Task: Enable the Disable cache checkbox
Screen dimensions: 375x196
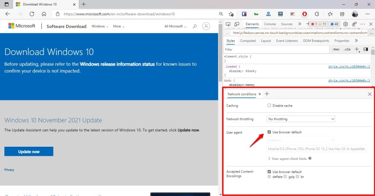Action: tap(269, 105)
